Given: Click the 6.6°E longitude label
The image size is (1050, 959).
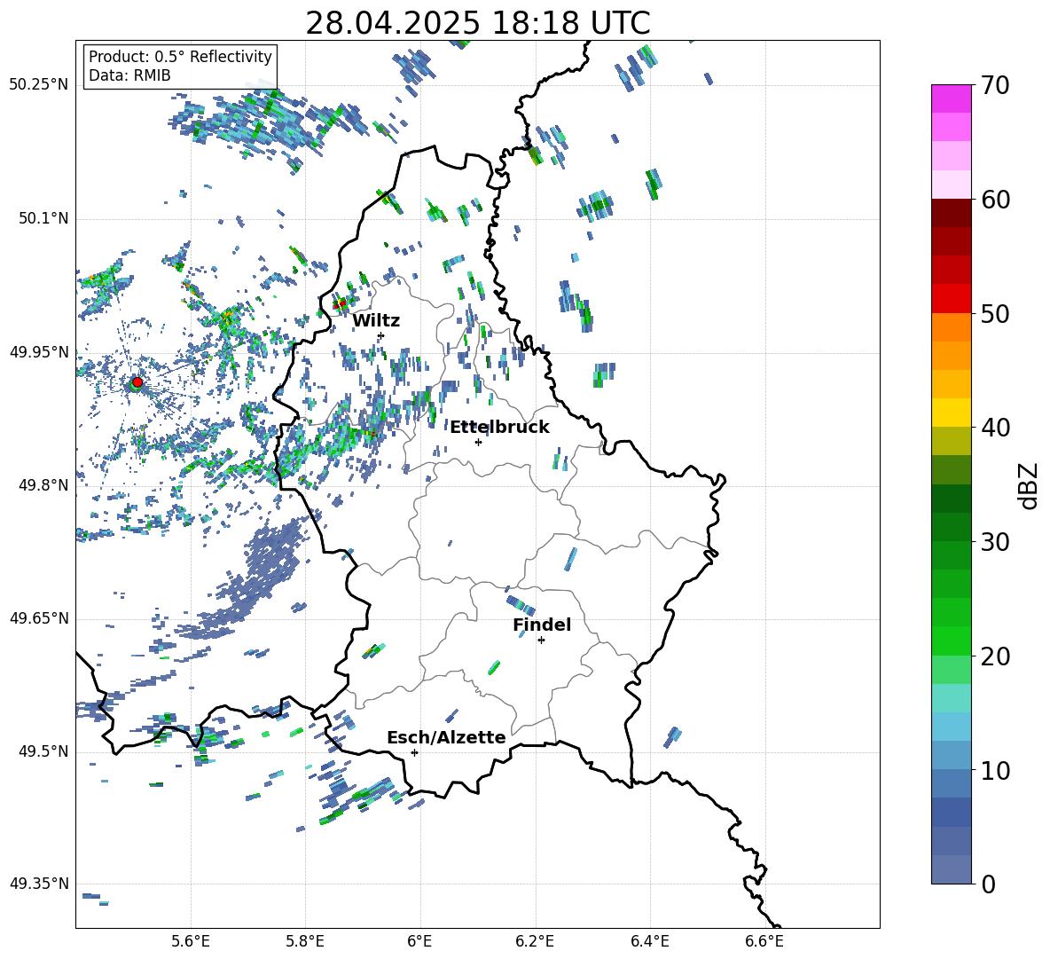Looking at the screenshot, I should point(764,941).
